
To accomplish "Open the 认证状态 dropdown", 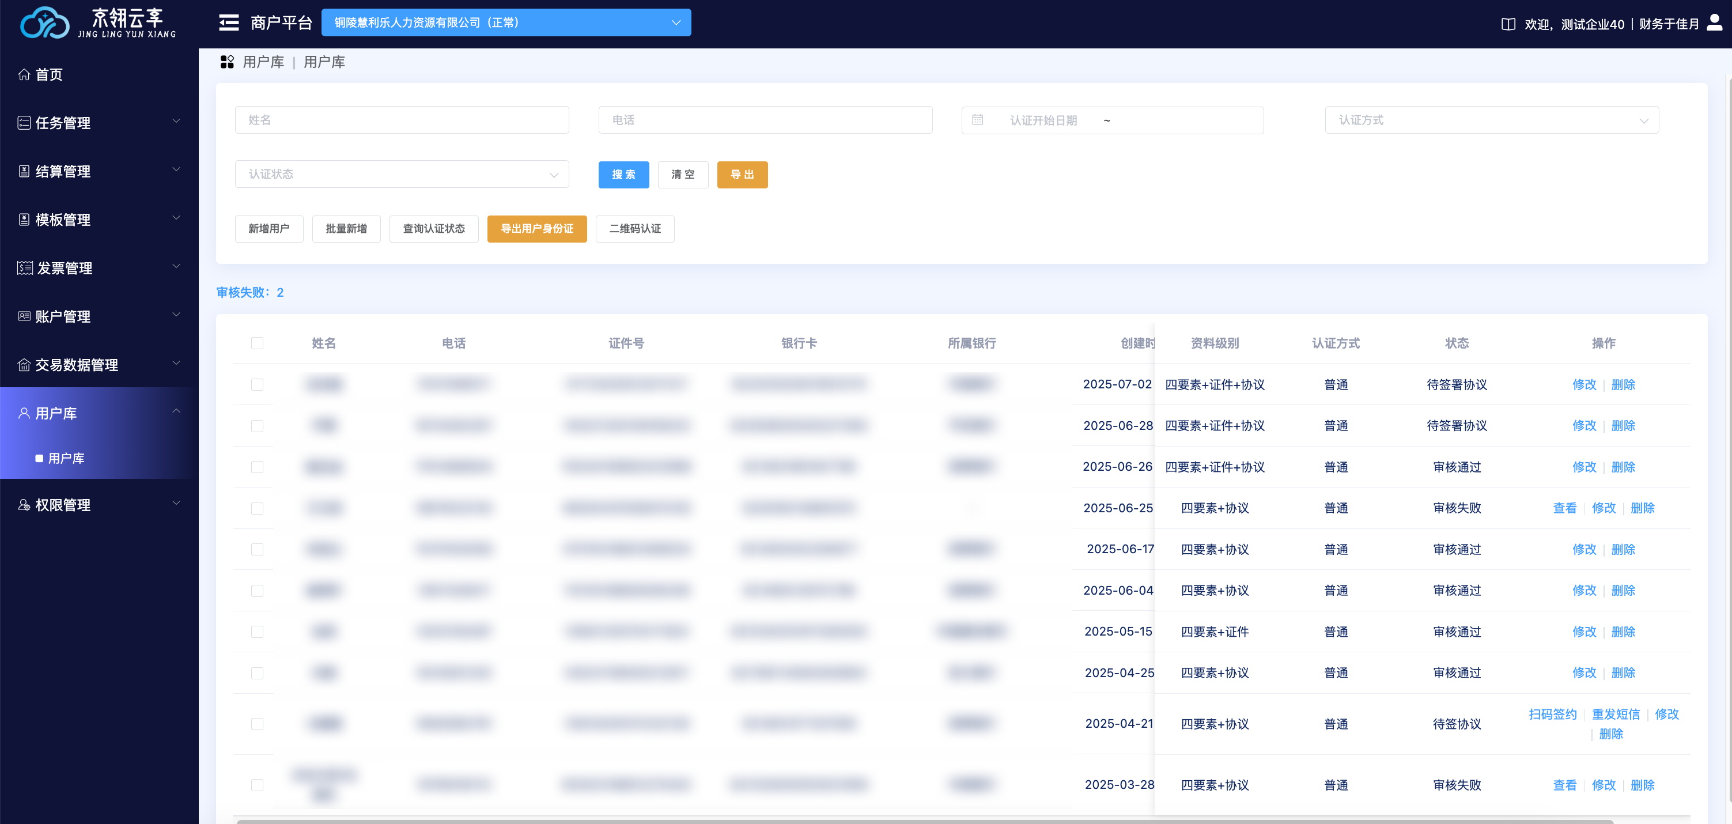I will pos(402,174).
